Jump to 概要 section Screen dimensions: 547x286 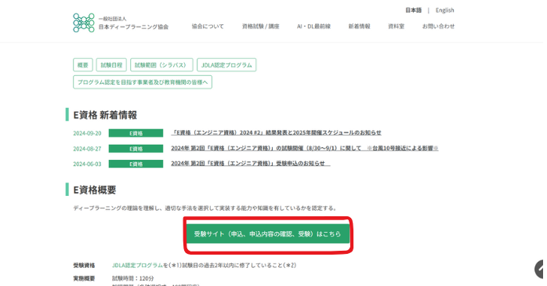pos(83,65)
